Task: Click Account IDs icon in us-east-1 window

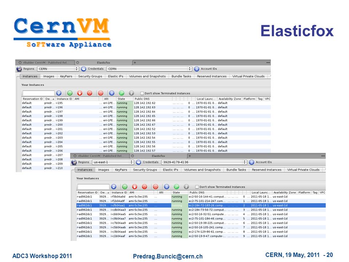Action: click(x=252, y=162)
